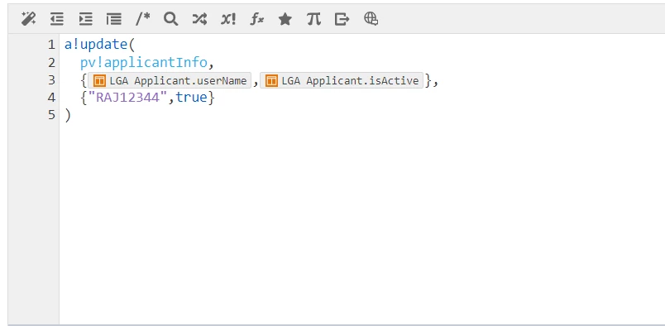Click the LGA Applicant.isActive record field chip
The image size is (665, 326).
tap(342, 80)
